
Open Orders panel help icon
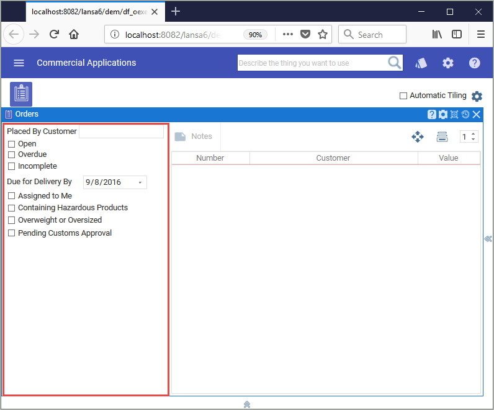(x=431, y=114)
